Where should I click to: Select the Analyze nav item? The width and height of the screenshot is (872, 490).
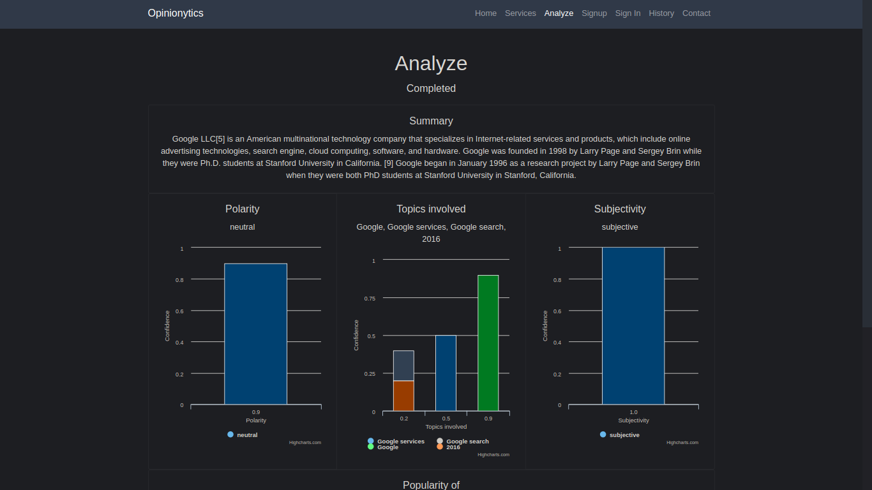point(559,13)
